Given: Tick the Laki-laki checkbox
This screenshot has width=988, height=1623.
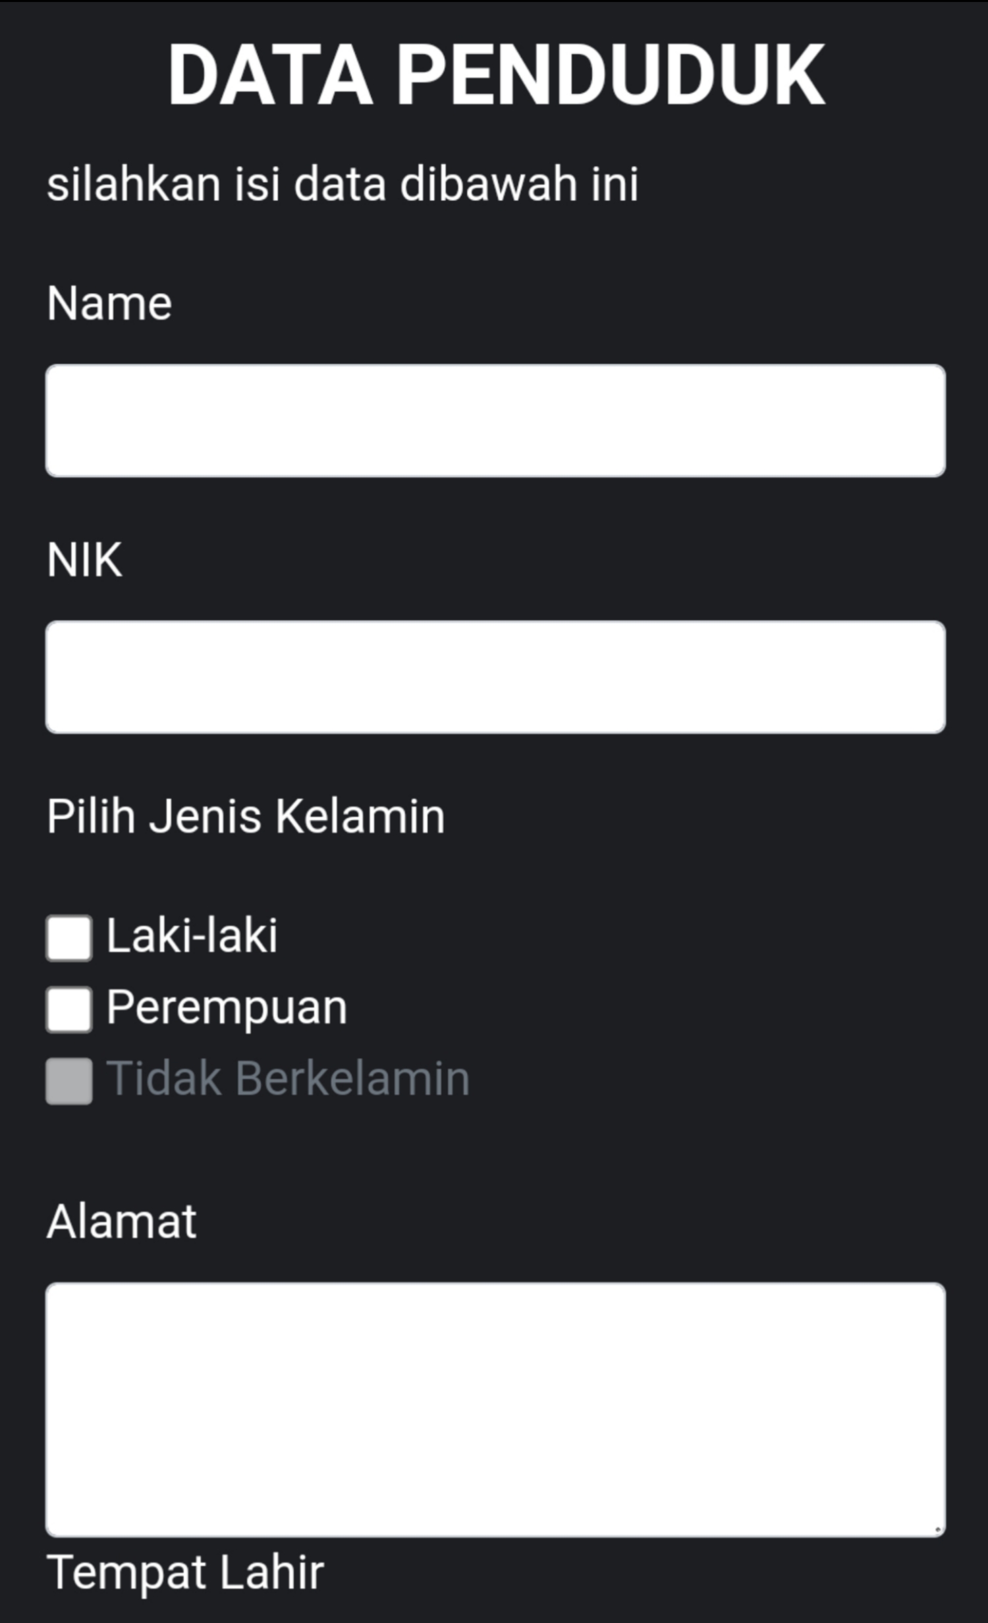Looking at the screenshot, I should (69, 938).
